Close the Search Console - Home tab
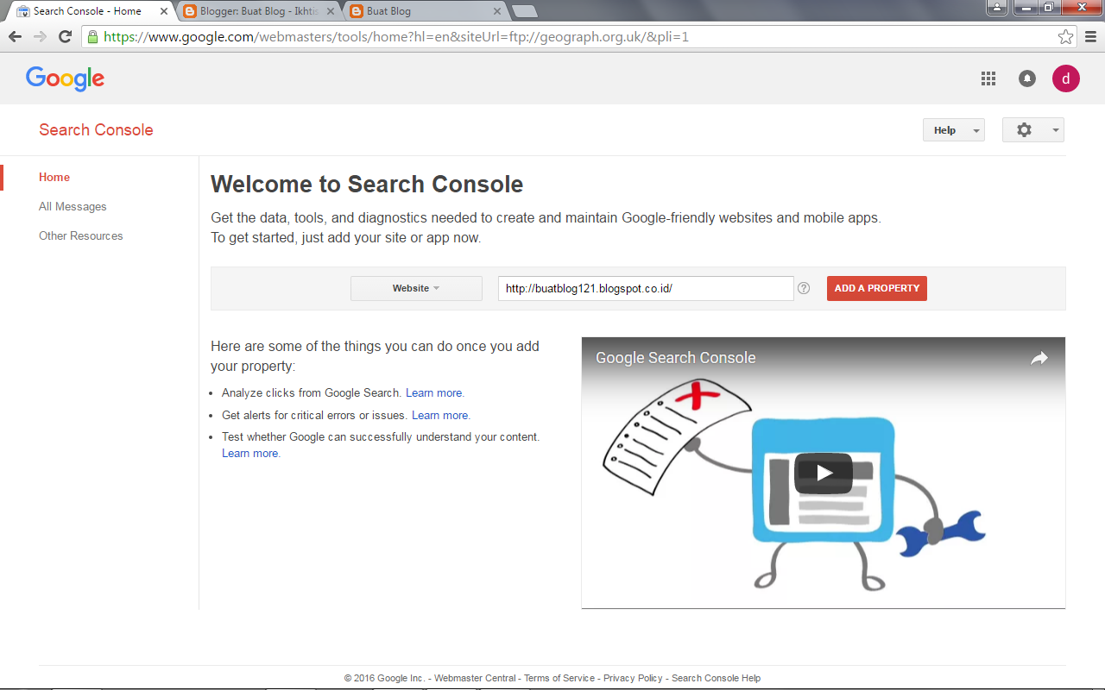 pos(164,11)
